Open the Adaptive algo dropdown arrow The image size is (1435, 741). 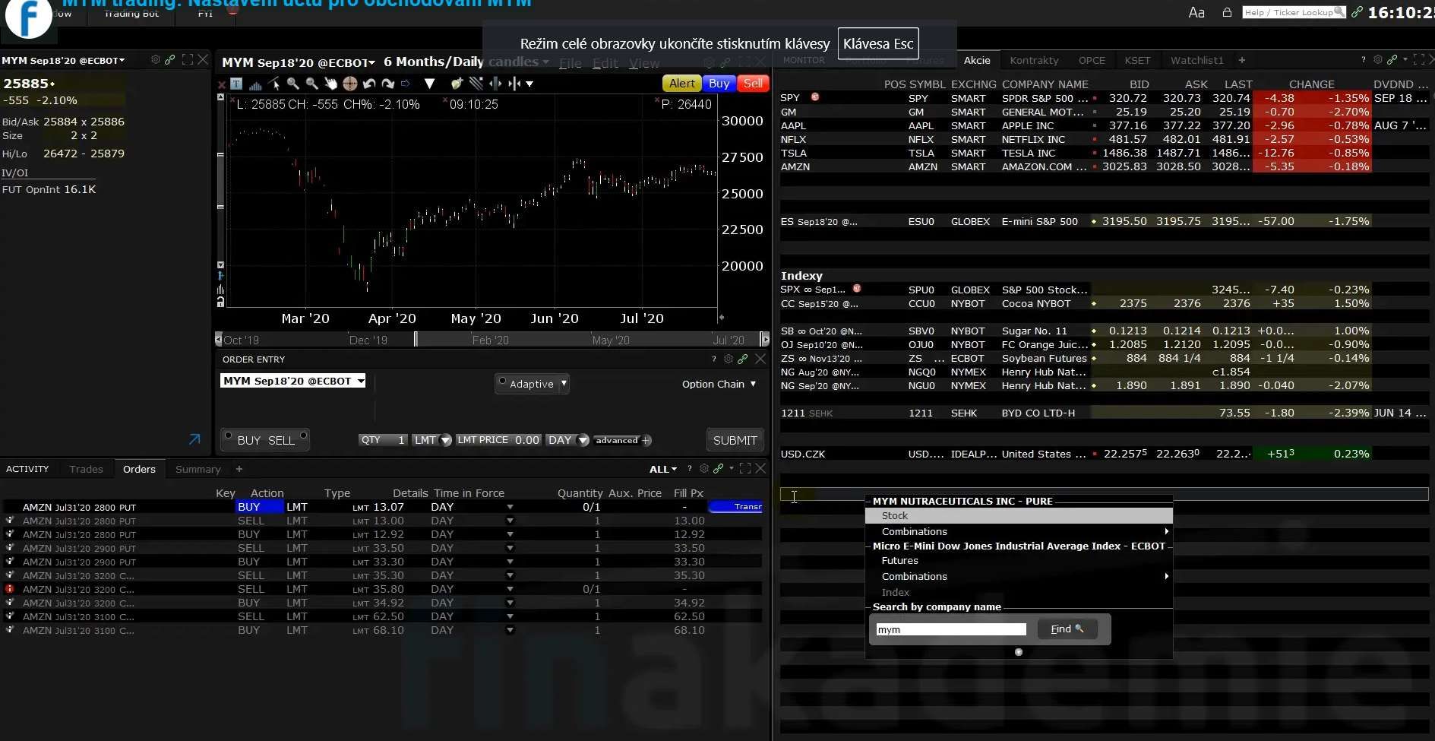[x=564, y=384]
